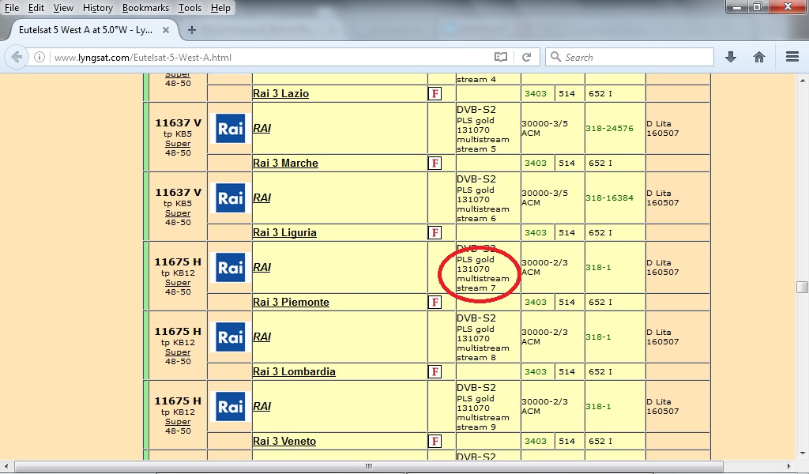Click the F icon beside Rai 3 Lazio
This screenshot has width=809, height=474.
click(x=435, y=94)
